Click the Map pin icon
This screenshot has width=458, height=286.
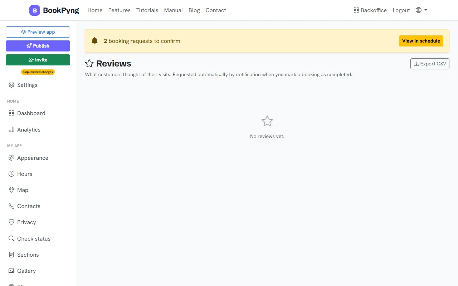11,190
